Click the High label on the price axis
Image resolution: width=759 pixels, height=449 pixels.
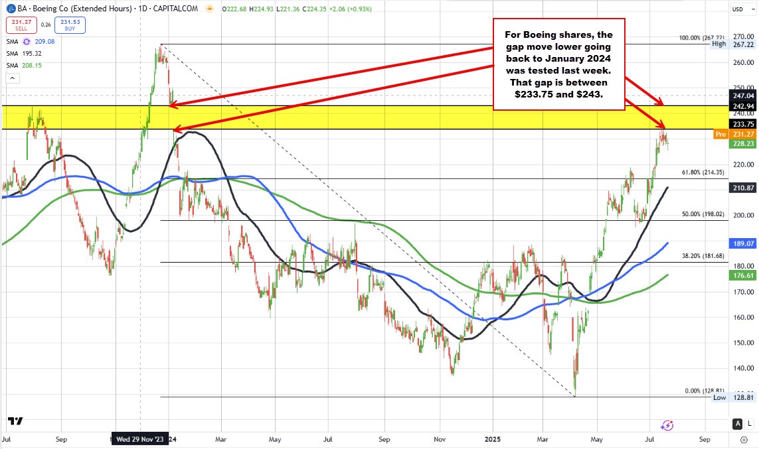click(x=718, y=44)
